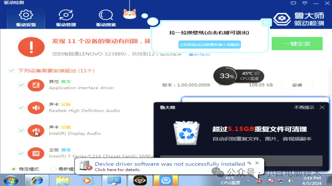Screen dimensions: 332x186
Task: Click the red exclamation warning icon
Action: pos(31,47)
